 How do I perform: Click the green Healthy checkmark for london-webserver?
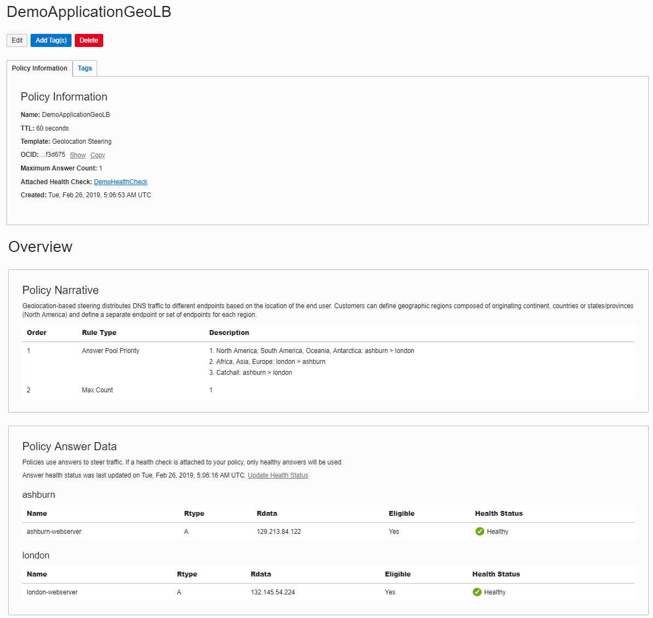pos(477,592)
